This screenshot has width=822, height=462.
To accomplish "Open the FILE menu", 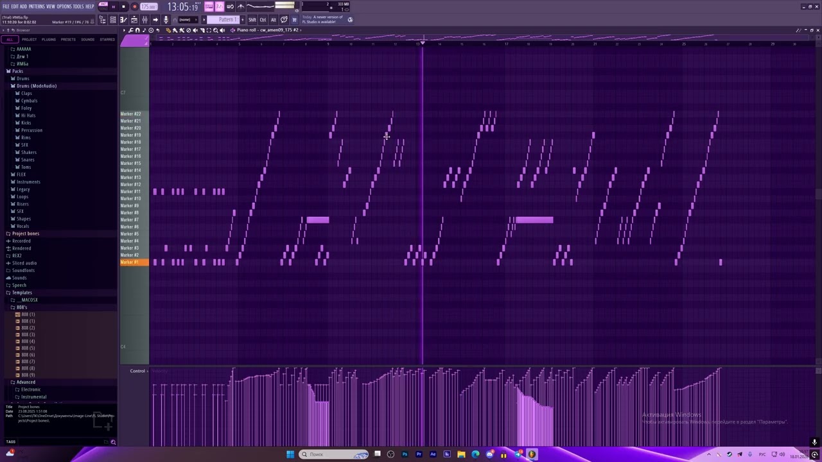I will pyautogui.click(x=6, y=6).
